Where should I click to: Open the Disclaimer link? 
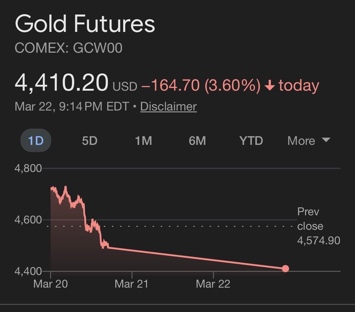(168, 107)
